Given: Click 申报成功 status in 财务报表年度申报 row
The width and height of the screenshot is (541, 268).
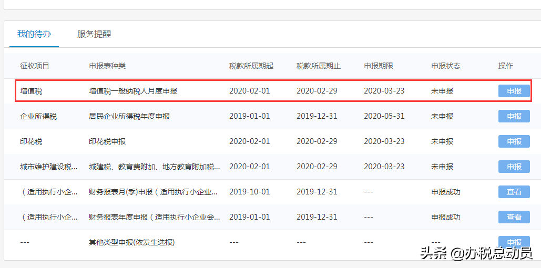Looking at the screenshot, I should click(x=446, y=217).
